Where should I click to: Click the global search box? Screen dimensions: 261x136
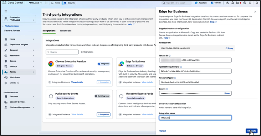[176, 3]
